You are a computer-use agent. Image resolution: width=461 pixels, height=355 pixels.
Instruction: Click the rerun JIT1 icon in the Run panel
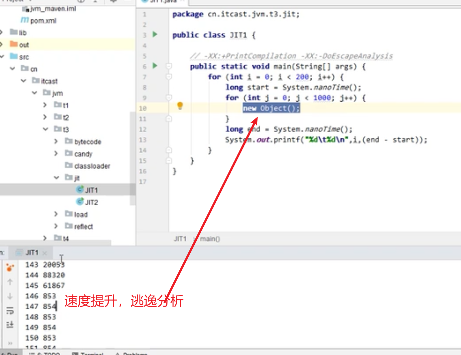tap(10, 268)
